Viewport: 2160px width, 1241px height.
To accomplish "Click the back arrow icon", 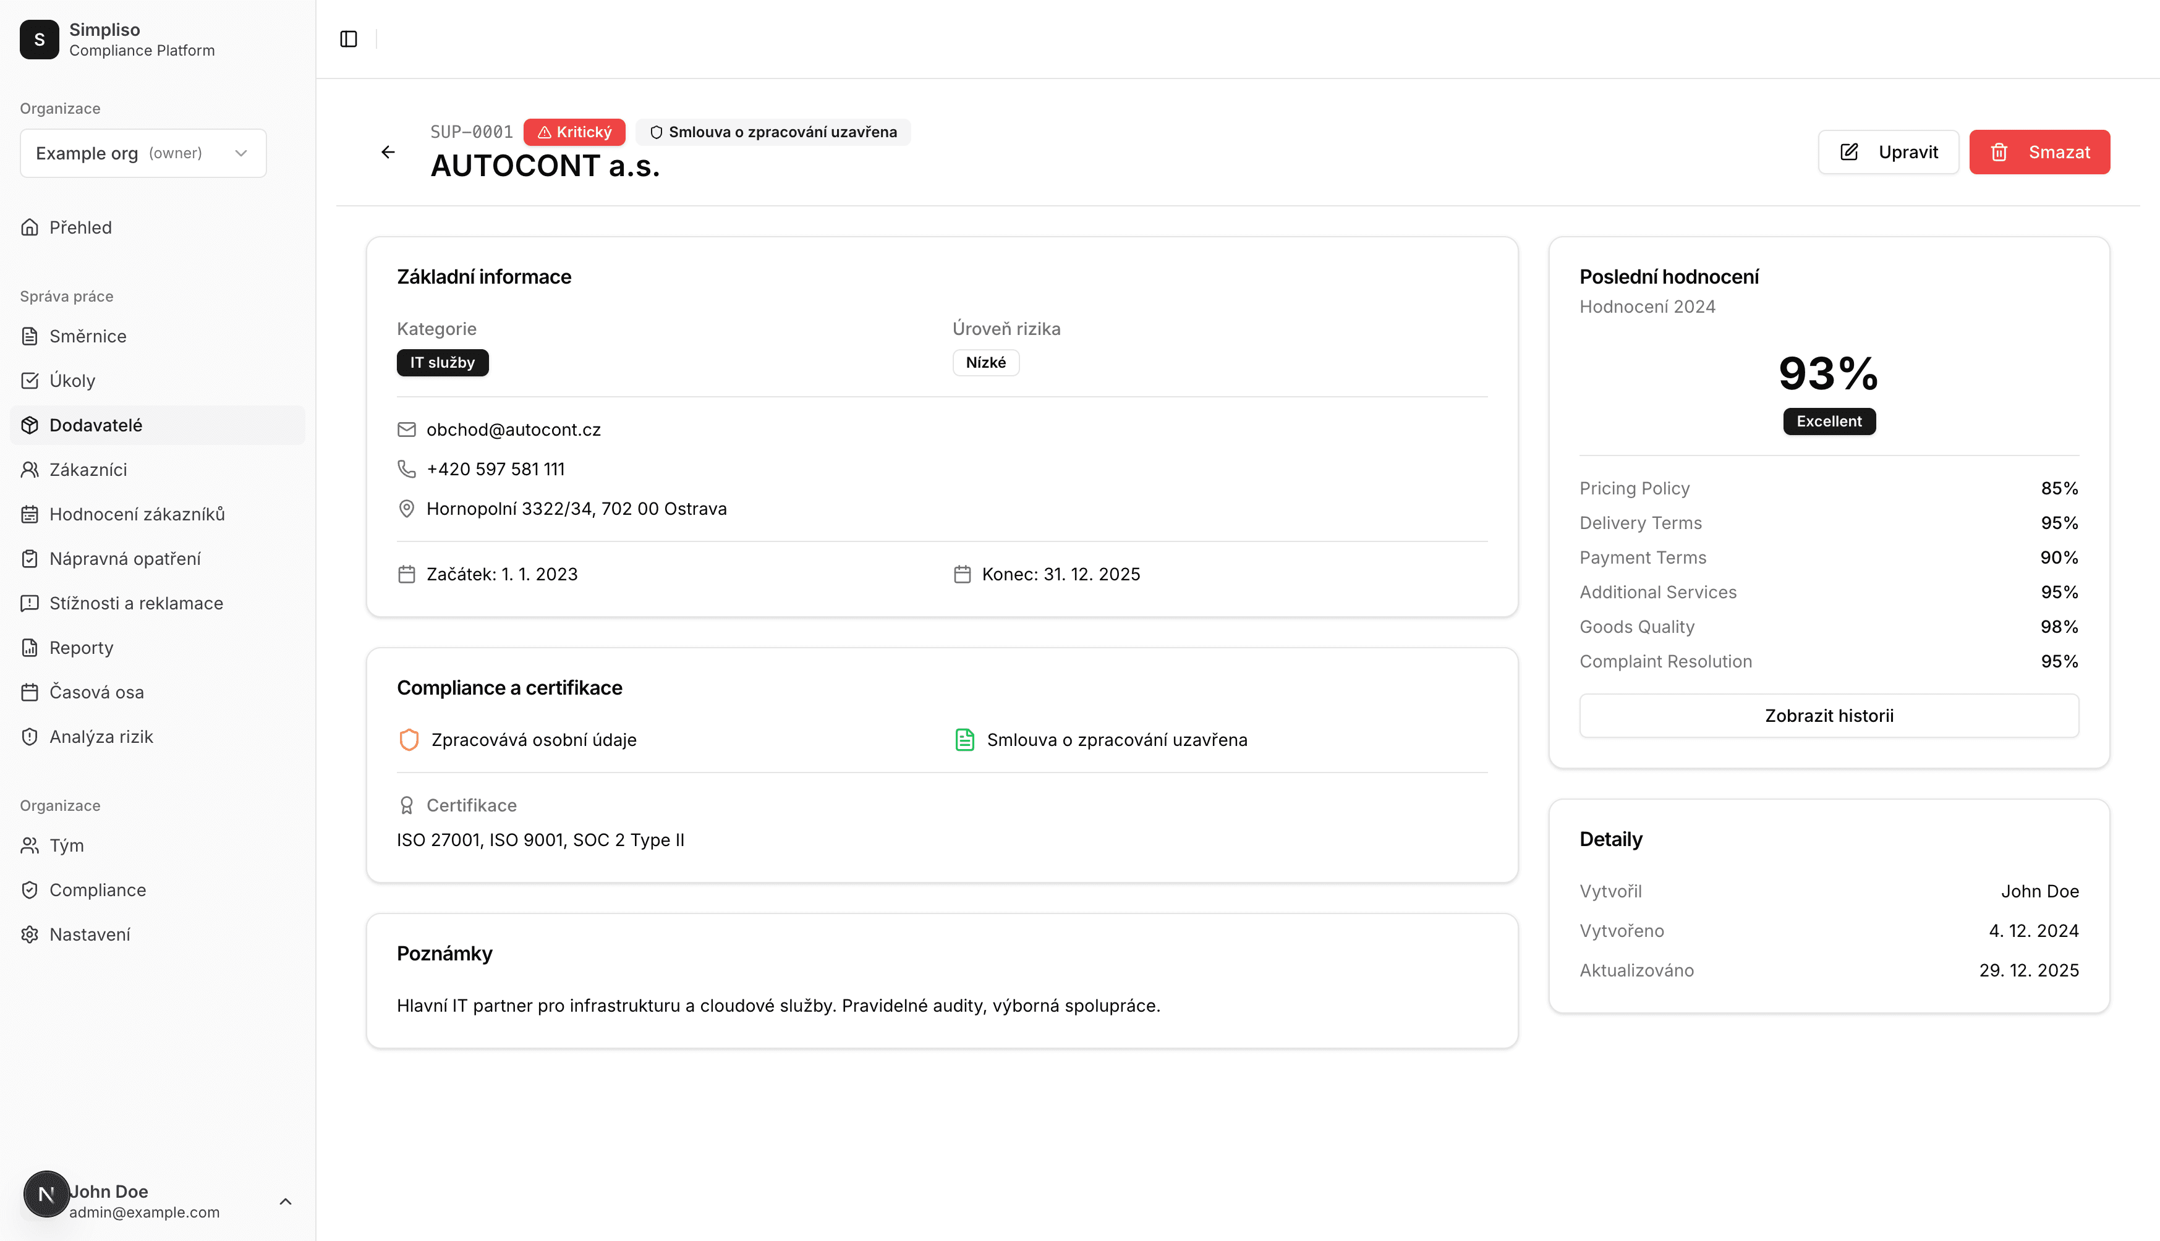I will (x=388, y=151).
